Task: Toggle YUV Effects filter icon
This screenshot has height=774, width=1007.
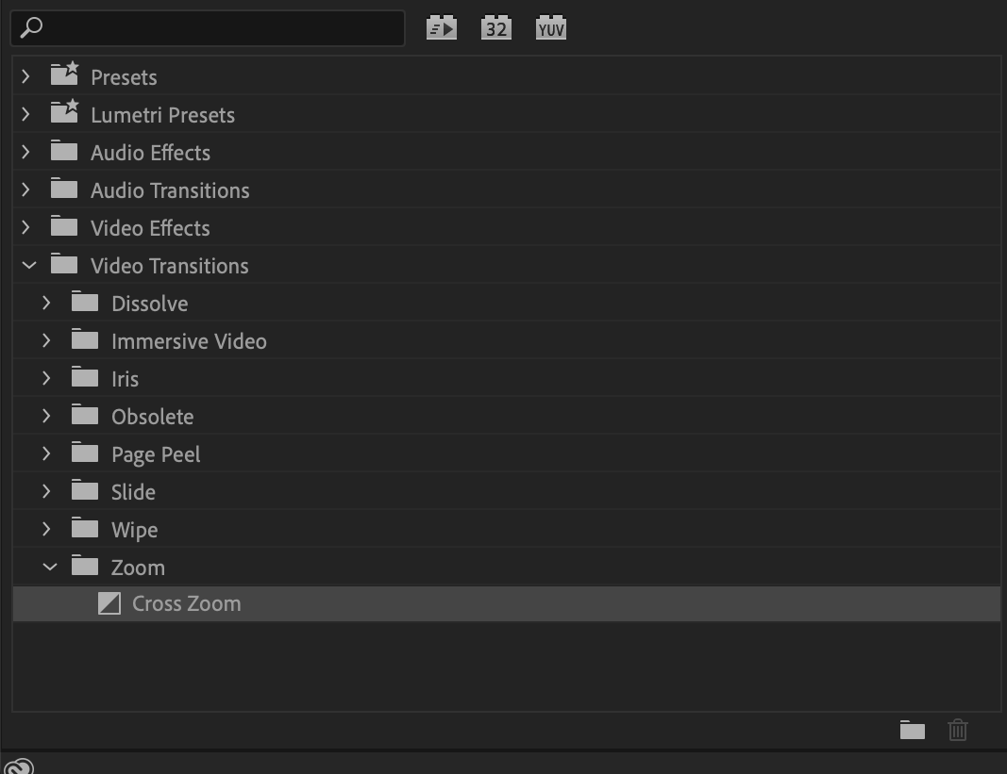Action: click(x=550, y=28)
